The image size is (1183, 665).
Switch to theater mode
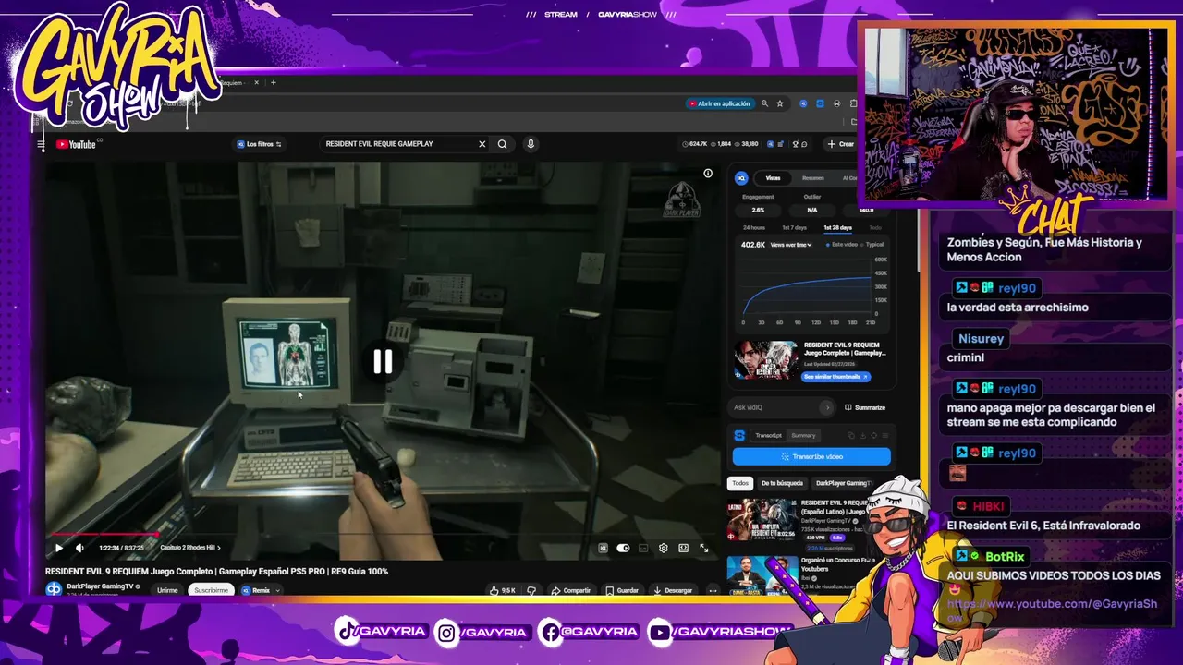[683, 548]
